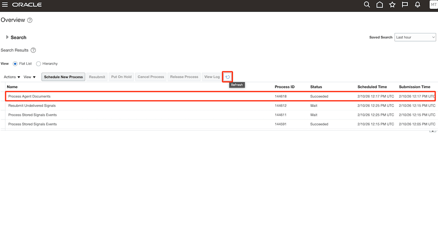438x237 pixels.
Task: Open the Favorites star icon
Action: pyautogui.click(x=392, y=4)
